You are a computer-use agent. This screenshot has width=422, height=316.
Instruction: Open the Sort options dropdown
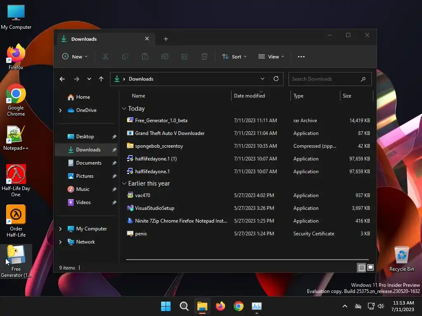pyautogui.click(x=234, y=57)
